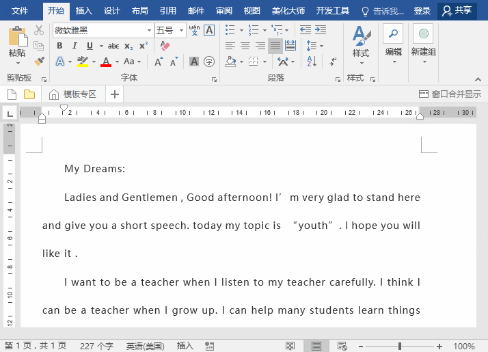Open the font size dropdown 五号
Viewport: 488px width, 352px height.
181,31
